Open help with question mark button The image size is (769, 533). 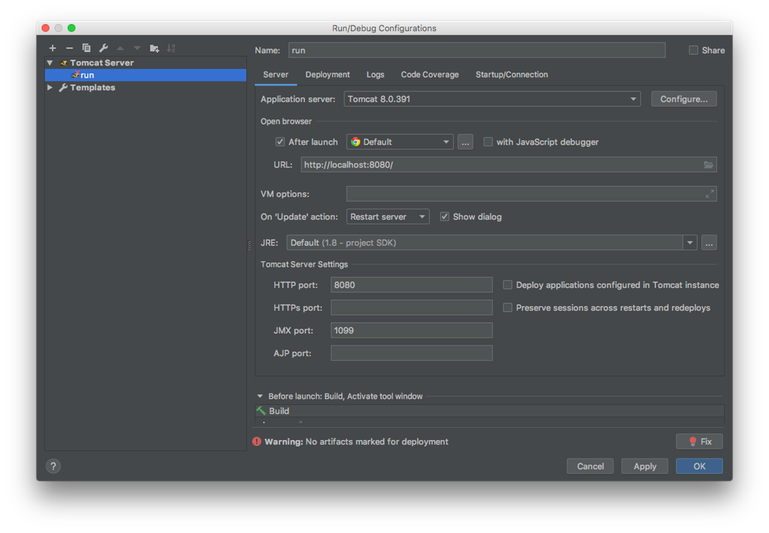pos(53,466)
